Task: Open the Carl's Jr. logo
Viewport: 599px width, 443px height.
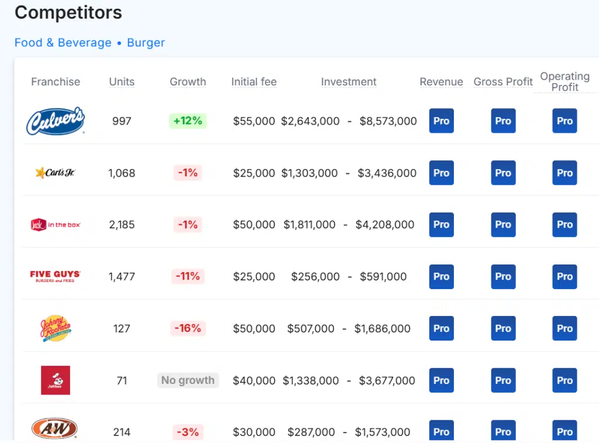Action: pos(56,173)
